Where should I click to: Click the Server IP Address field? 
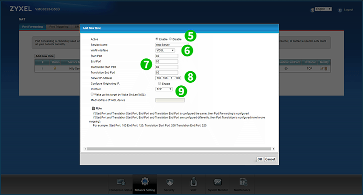pos(168,78)
